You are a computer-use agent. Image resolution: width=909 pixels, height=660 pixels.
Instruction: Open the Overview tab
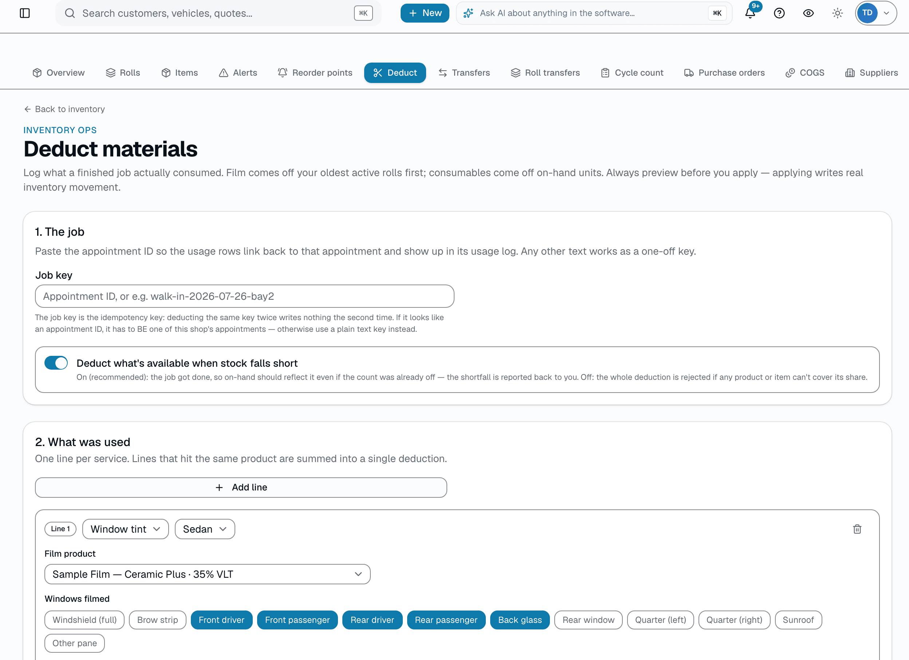(x=59, y=72)
